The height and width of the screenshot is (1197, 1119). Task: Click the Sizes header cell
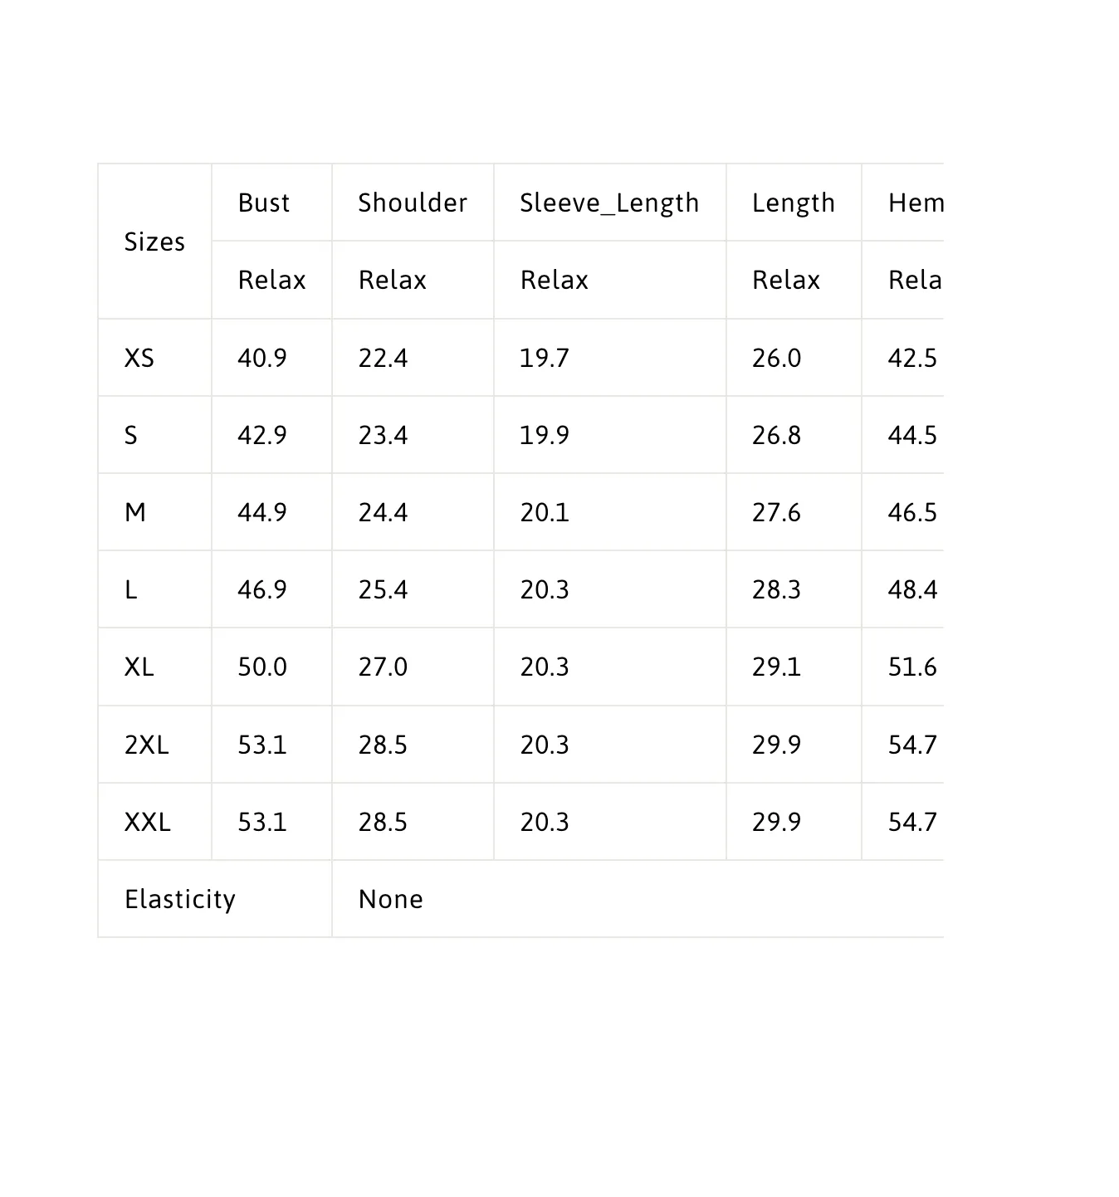pos(154,242)
